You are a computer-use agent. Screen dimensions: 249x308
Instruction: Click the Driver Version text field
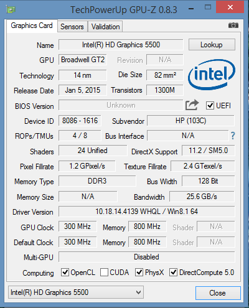point(147,212)
